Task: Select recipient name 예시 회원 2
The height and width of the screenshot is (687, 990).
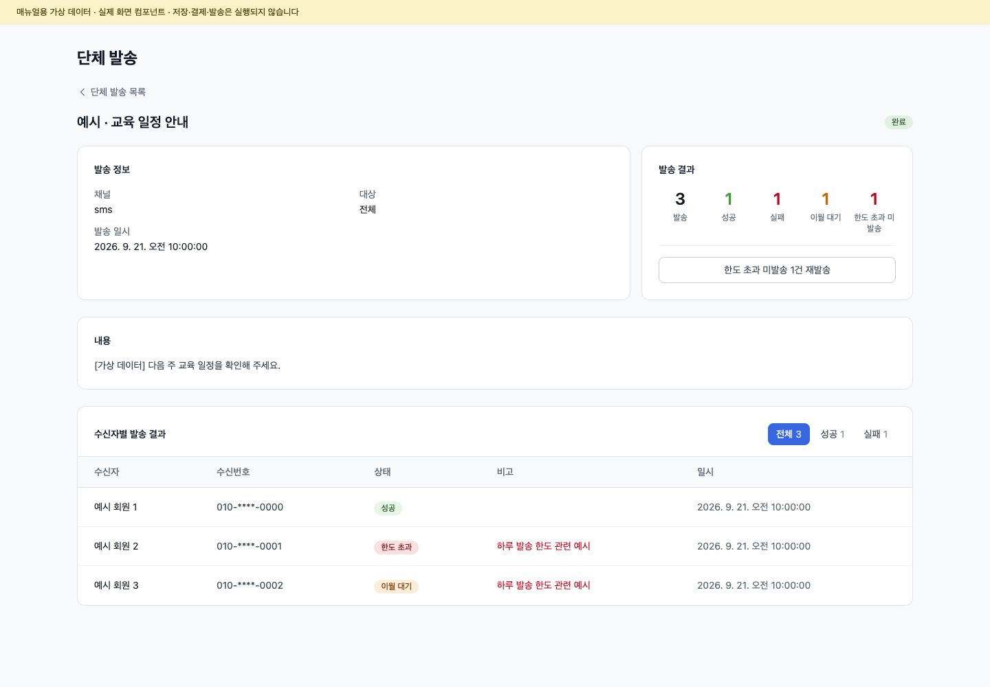Action: 116,546
